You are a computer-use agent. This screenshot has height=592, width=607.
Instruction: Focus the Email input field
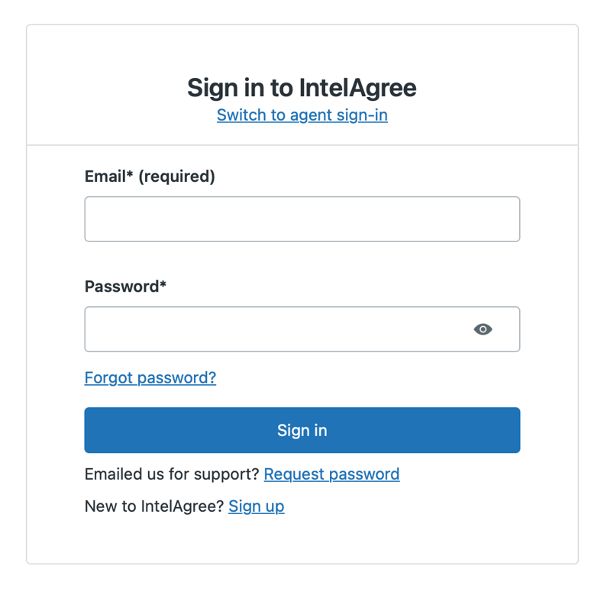(302, 219)
